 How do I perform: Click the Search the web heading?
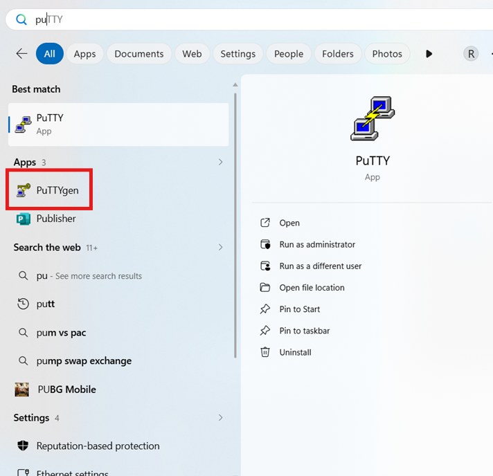point(47,247)
